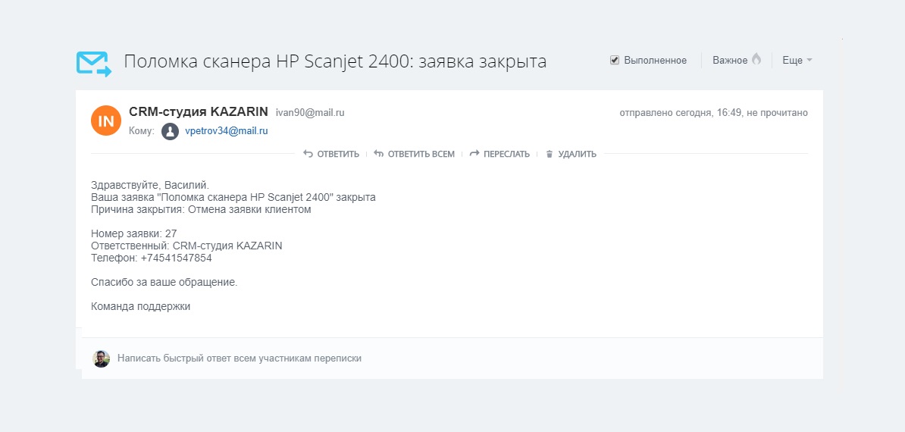The width and height of the screenshot is (905, 432).
Task: Click the Команда поддержки signature line
Action: (141, 306)
